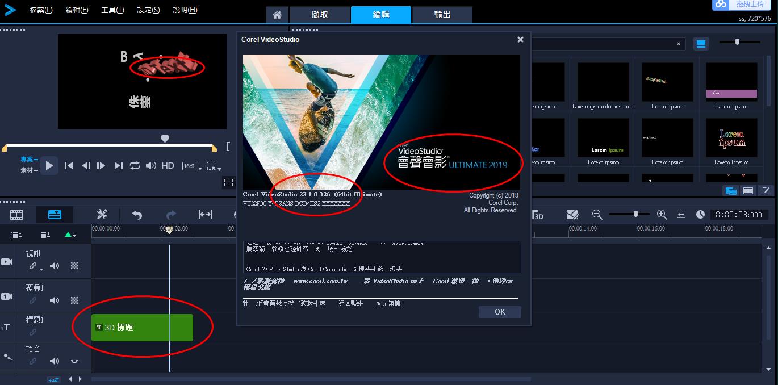
Task: Jump to the preview end
Action: tap(118, 165)
